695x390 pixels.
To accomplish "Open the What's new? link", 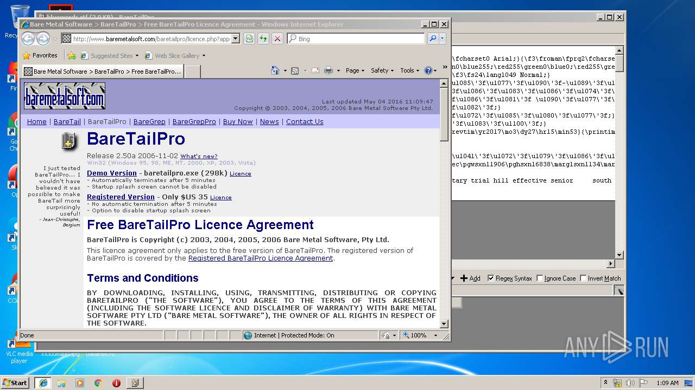I will (199, 156).
